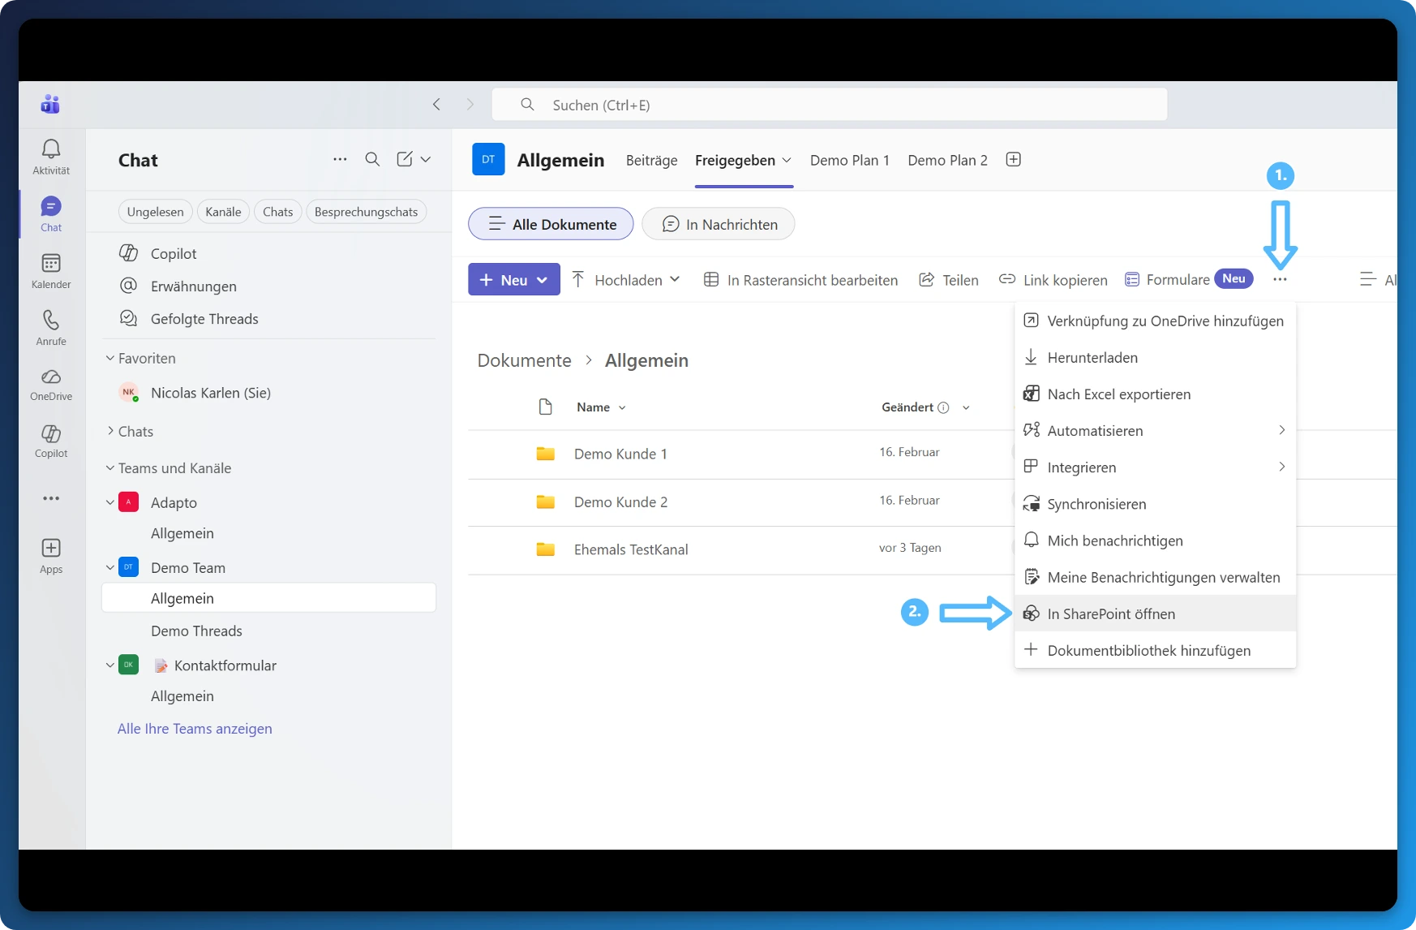Viewport: 1416px width, 930px height.
Task: Search within the Chat pane
Action: [x=372, y=159]
